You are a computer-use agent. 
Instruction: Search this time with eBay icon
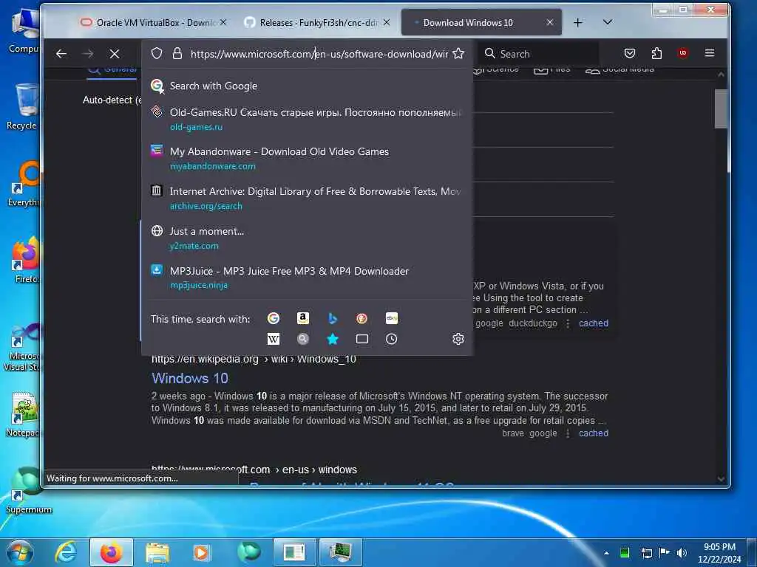[x=392, y=318]
